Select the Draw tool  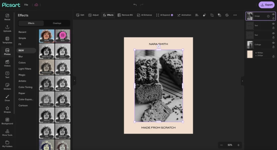click(7, 98)
